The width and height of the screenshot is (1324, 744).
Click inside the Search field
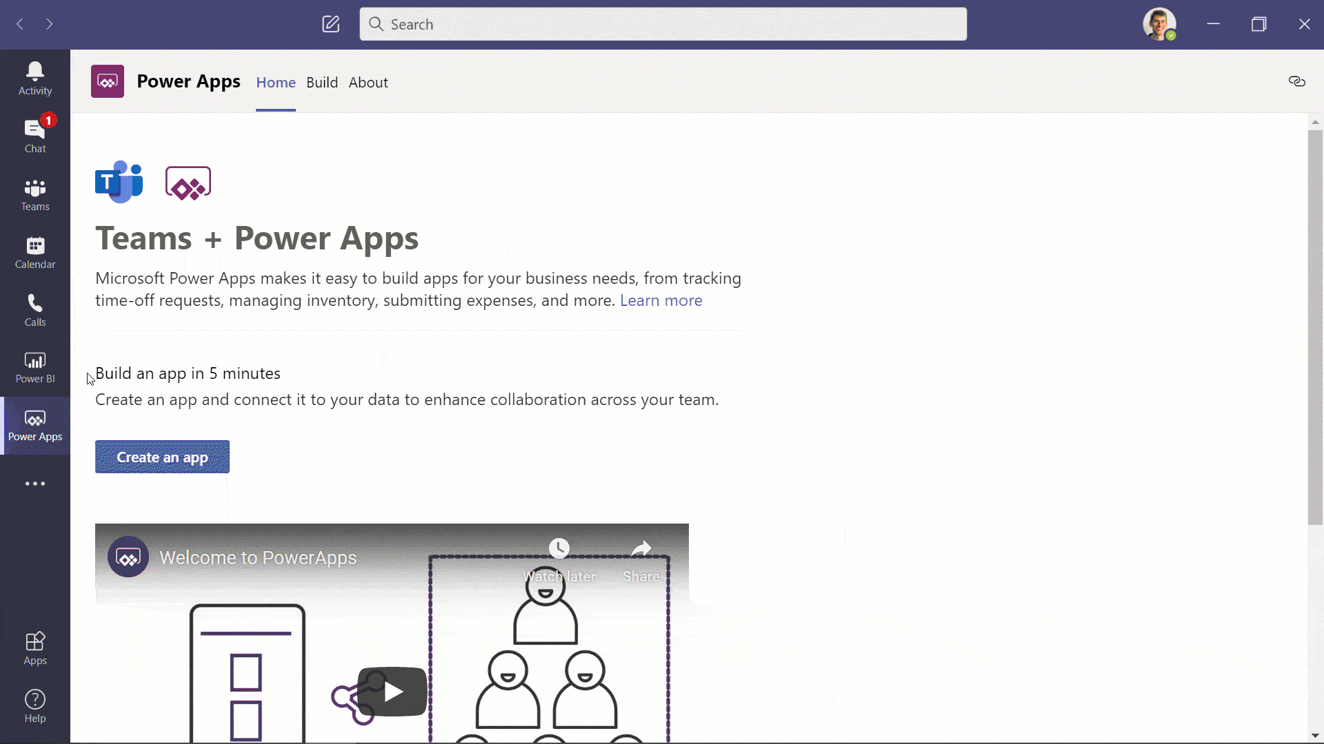pyautogui.click(x=662, y=23)
